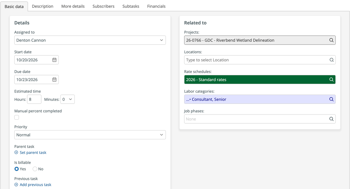The width and height of the screenshot is (350, 189).
Task: Open the Financials tab
Action: (x=156, y=6)
